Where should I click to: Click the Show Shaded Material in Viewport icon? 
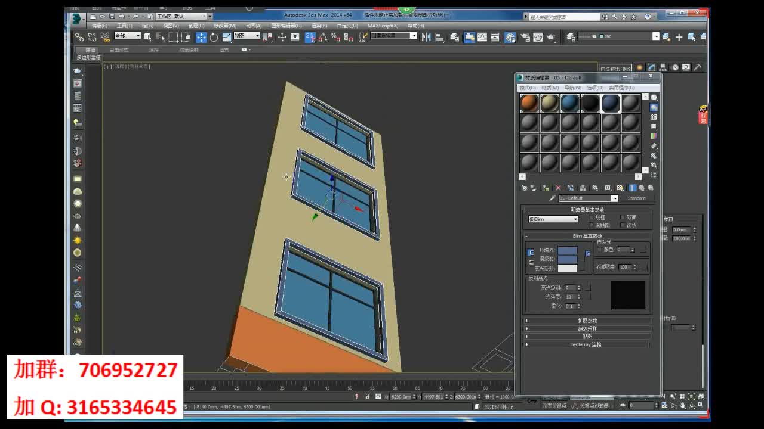point(620,188)
